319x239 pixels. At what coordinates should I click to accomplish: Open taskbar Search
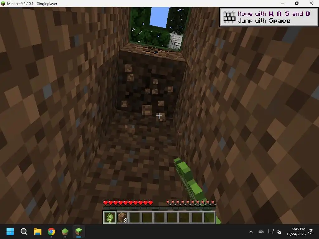24,232
